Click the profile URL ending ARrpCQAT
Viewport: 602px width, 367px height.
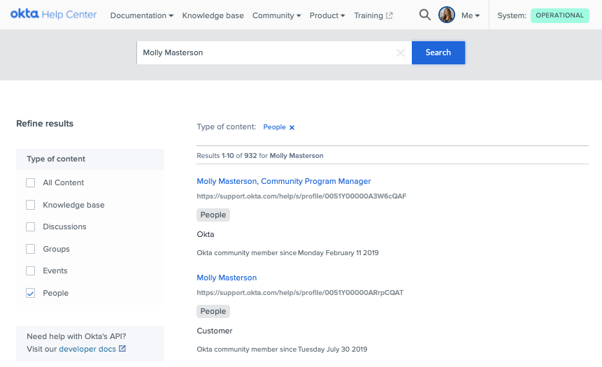tap(300, 292)
